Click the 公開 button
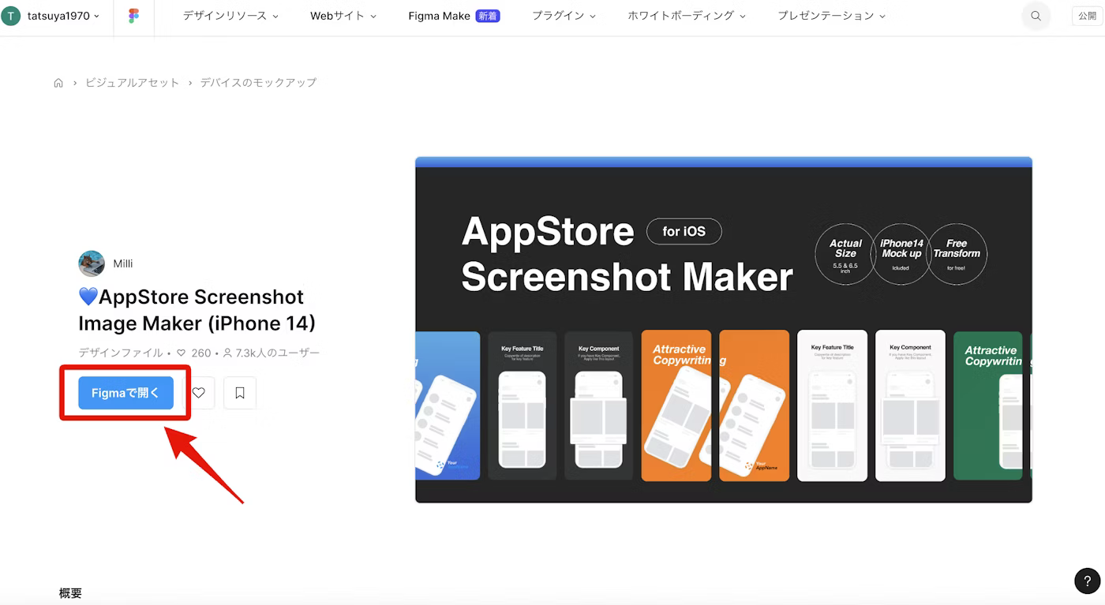This screenshot has width=1105, height=605. pos(1087,16)
